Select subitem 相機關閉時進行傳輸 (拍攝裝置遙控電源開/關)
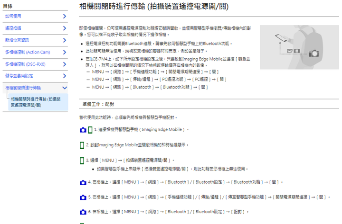Screen dimensions: 342x224 pos(38,102)
